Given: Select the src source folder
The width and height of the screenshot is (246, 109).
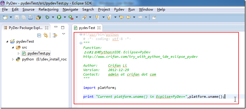Looking at the screenshot, I should 24,47.
